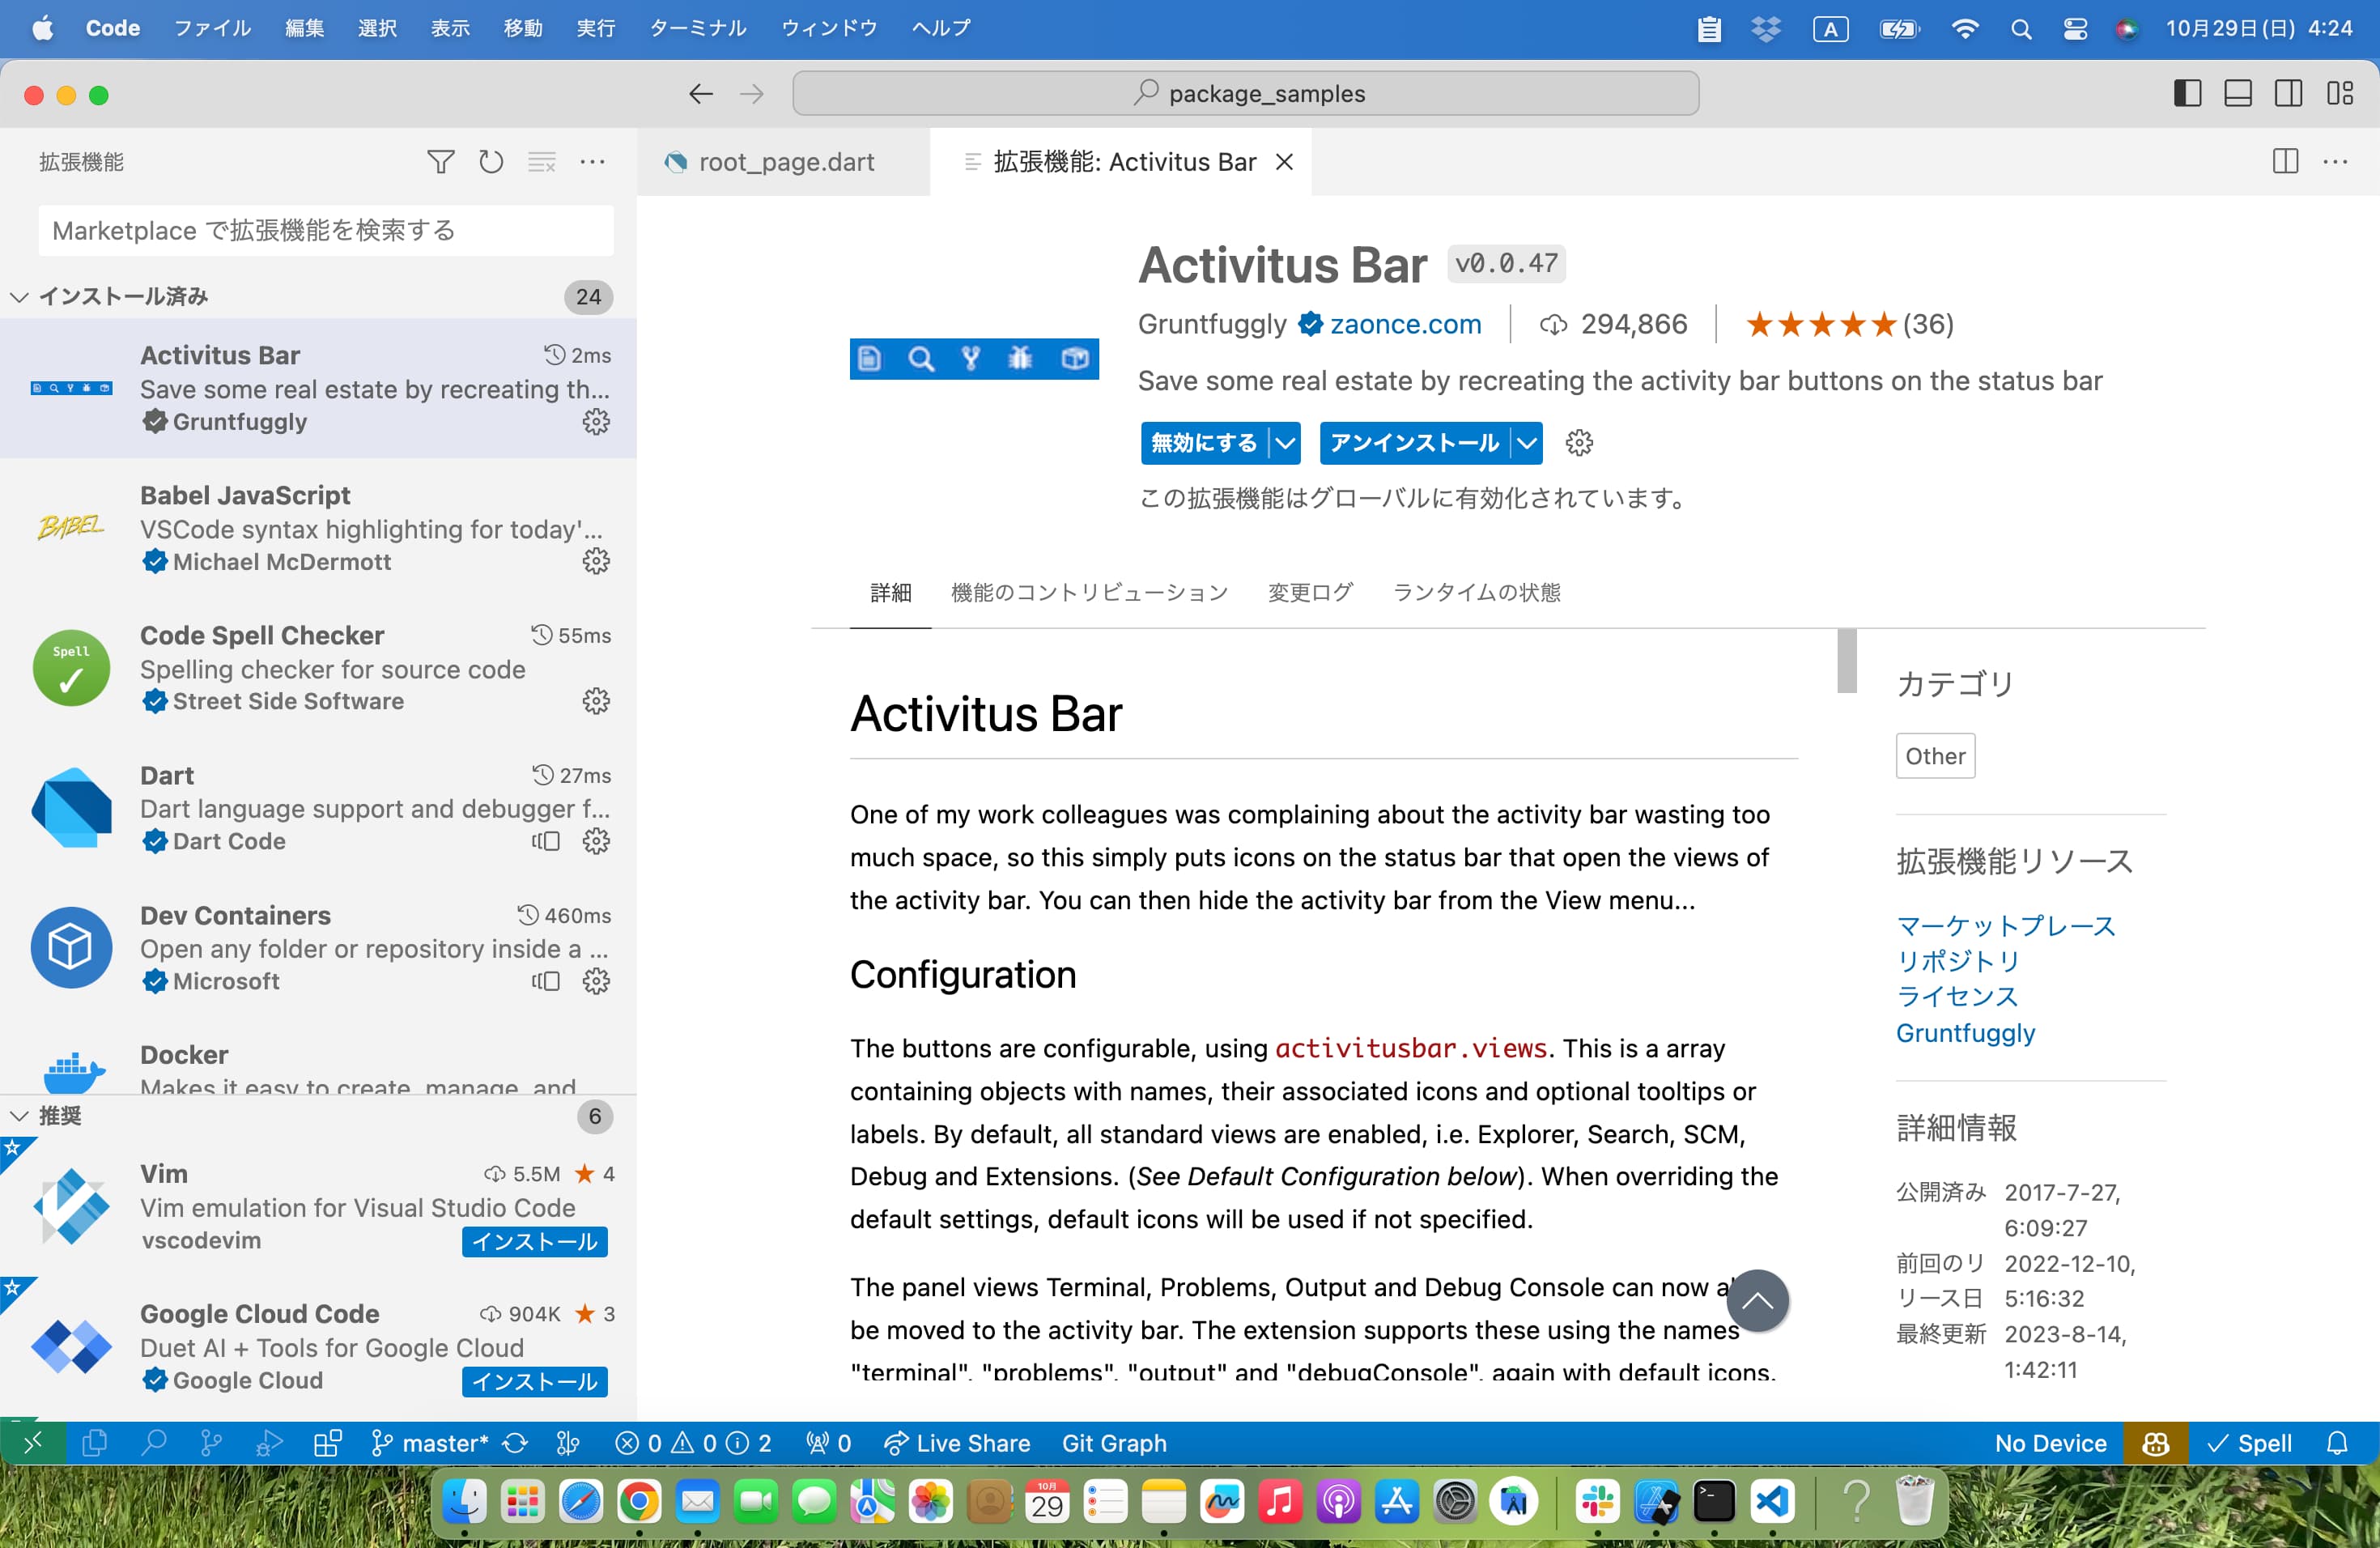Toggle the extension refresh button
This screenshot has height=1548, width=2380.
491,163
